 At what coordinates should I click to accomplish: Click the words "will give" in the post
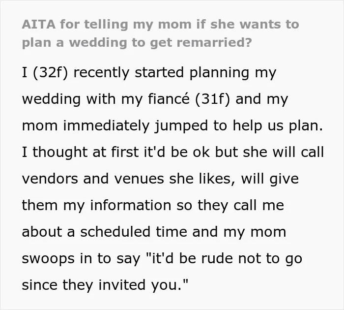pyautogui.click(x=270, y=179)
